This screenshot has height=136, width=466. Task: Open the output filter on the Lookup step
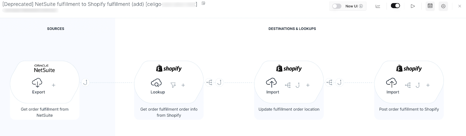pos(173,85)
